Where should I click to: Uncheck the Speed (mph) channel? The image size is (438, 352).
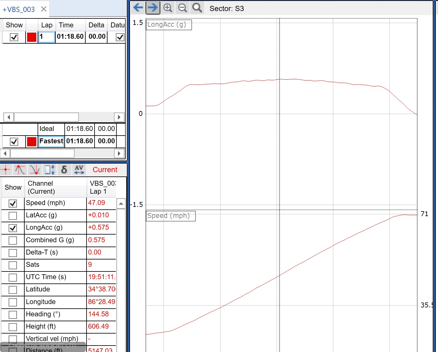tap(13, 203)
